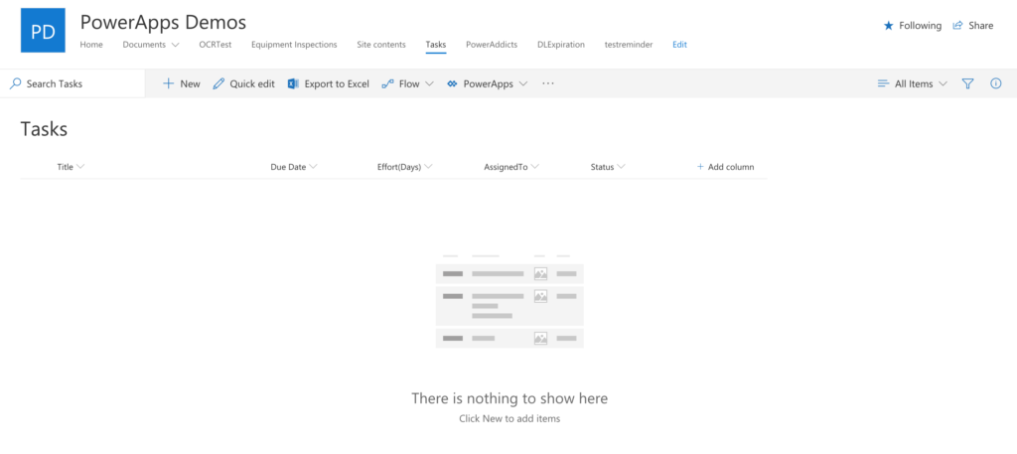1017x454 pixels.
Task: Click the empty list placeholder illustration
Action: pos(509,302)
